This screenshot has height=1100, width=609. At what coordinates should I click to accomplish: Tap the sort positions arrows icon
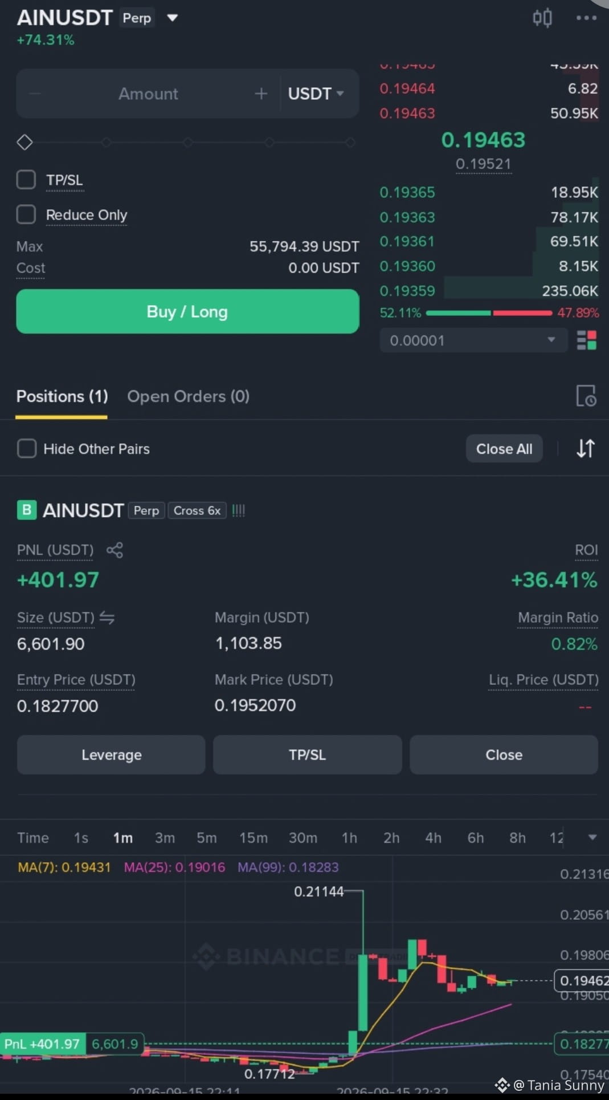pyautogui.click(x=586, y=449)
